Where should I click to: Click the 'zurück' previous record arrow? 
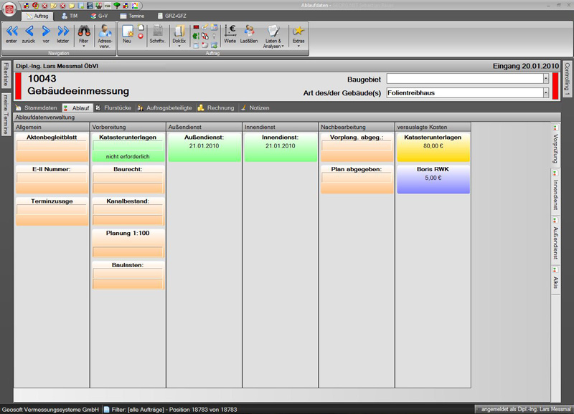point(29,33)
